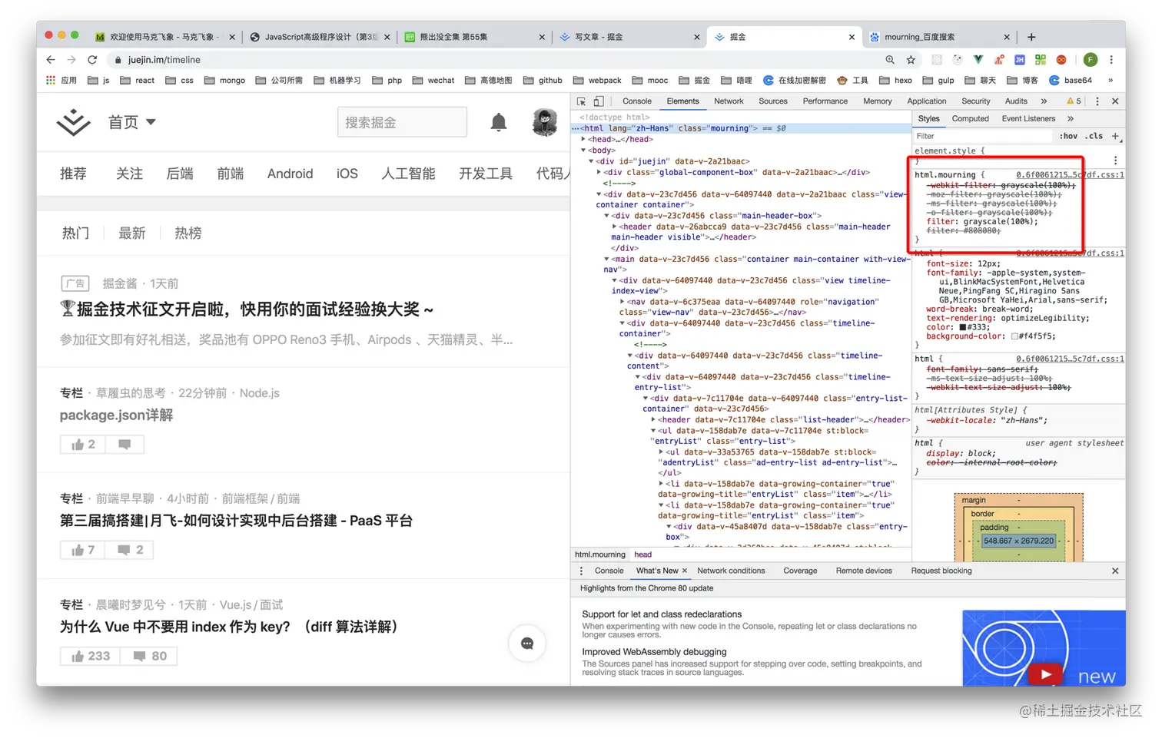1162x738 pixels.
Task: Switch to the Console panel tab
Action: (636, 101)
